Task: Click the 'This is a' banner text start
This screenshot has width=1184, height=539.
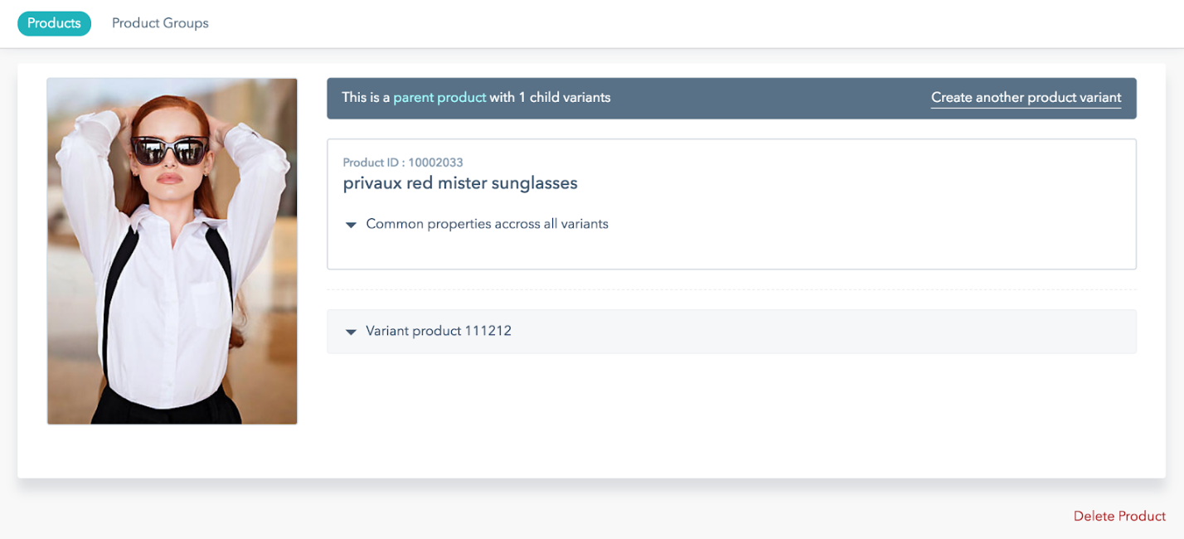Action: pos(366,97)
